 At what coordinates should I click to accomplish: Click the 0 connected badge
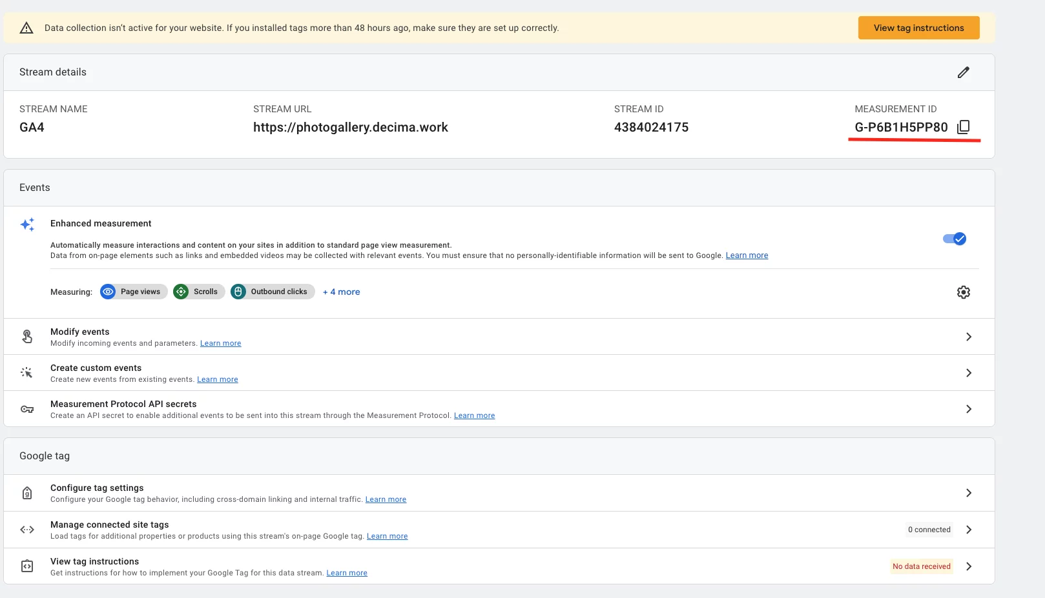[x=929, y=529]
